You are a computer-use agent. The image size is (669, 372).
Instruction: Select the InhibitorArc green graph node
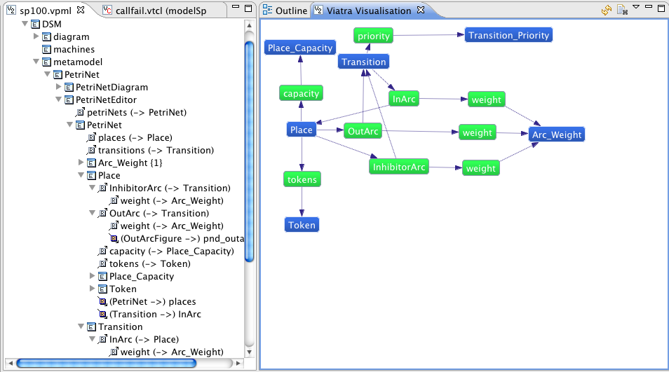tap(399, 167)
